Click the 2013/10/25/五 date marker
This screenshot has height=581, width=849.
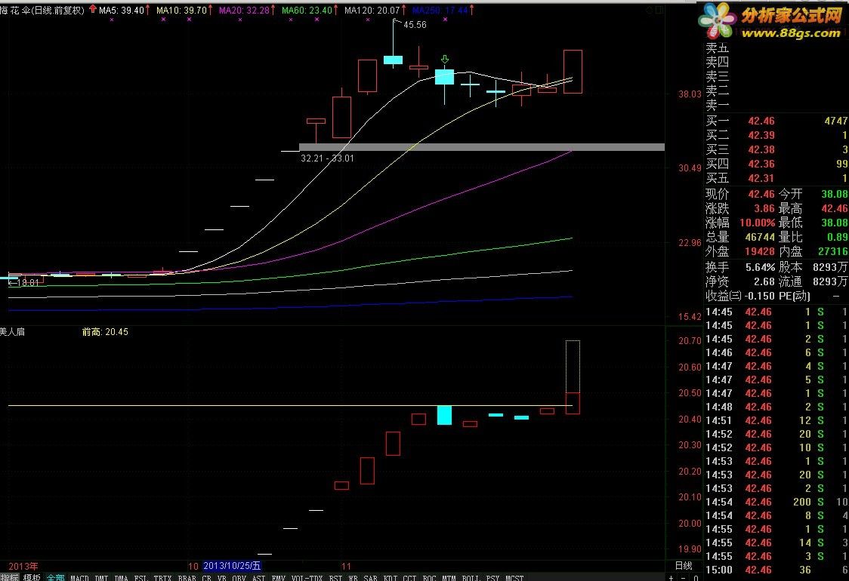(x=232, y=566)
